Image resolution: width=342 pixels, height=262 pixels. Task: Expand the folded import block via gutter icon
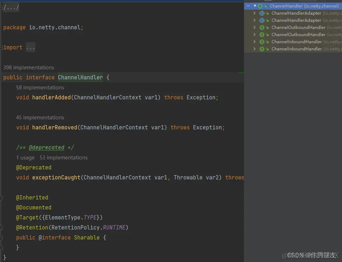tap(1, 47)
